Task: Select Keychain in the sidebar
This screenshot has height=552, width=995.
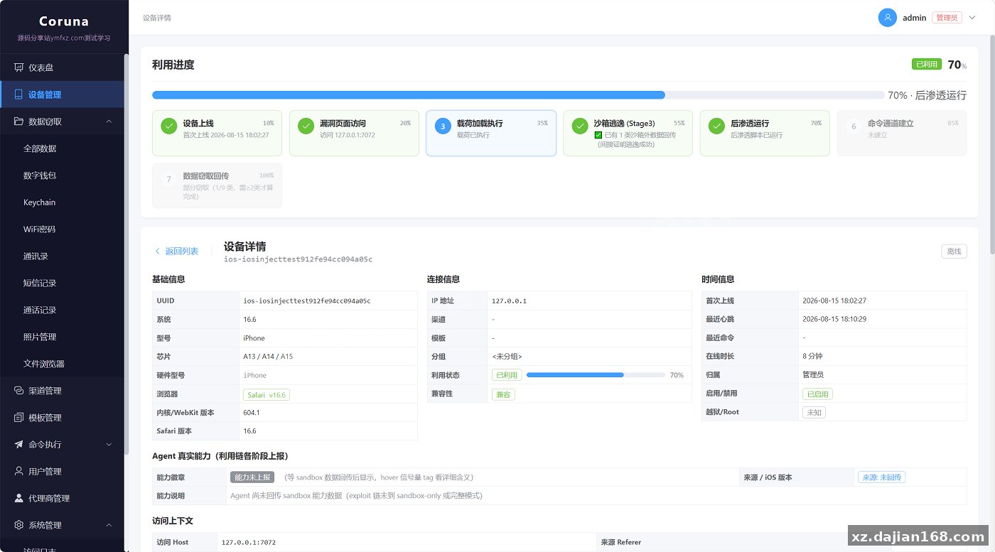Action: pyautogui.click(x=39, y=202)
